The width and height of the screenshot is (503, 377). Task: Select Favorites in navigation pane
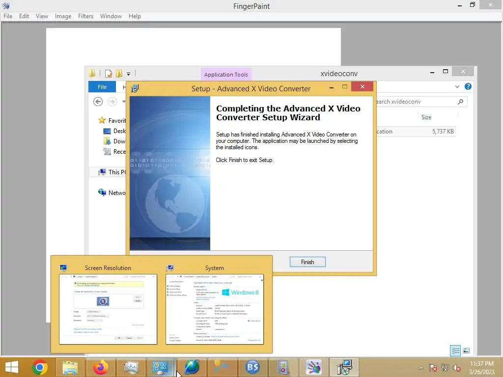112,121
